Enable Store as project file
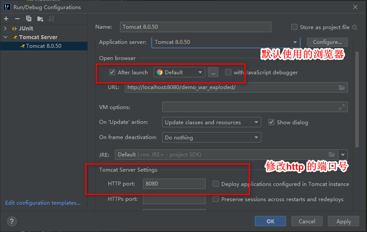Screen dimensions: 367x232 294,27
